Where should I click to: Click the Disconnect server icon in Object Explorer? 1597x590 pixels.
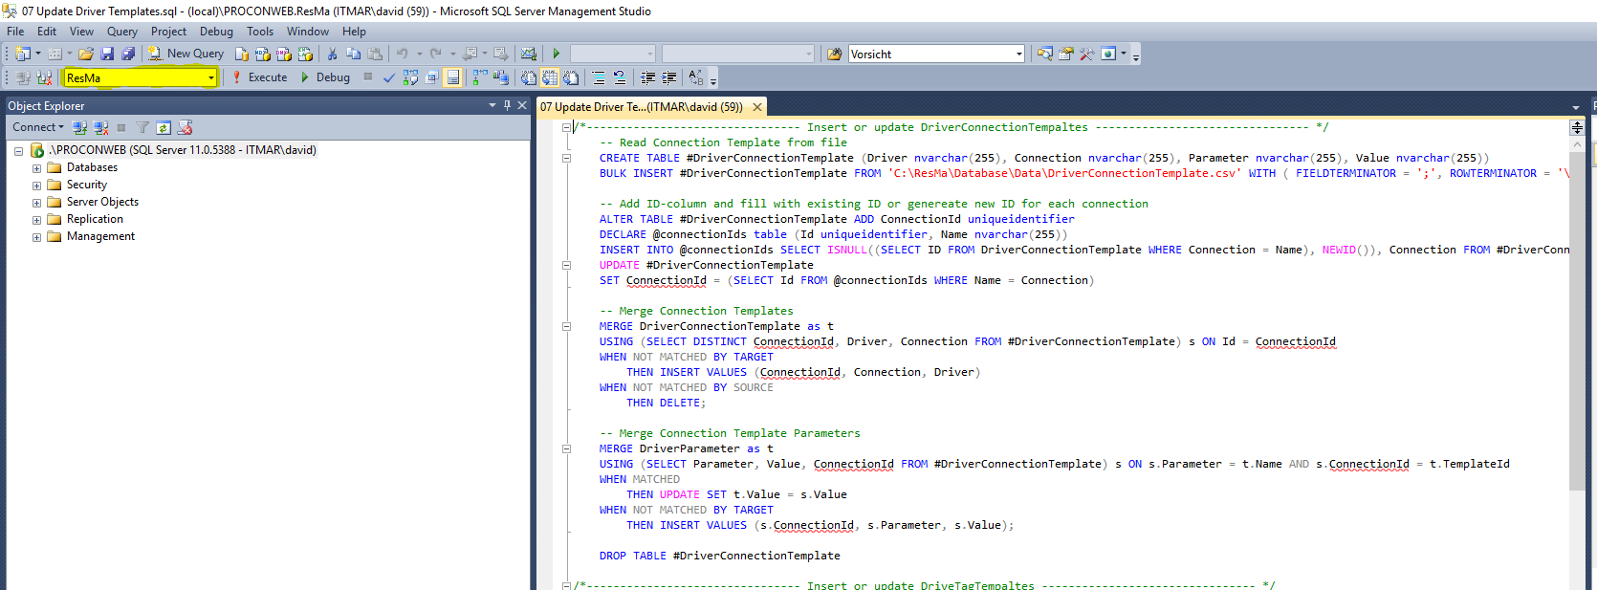[100, 128]
